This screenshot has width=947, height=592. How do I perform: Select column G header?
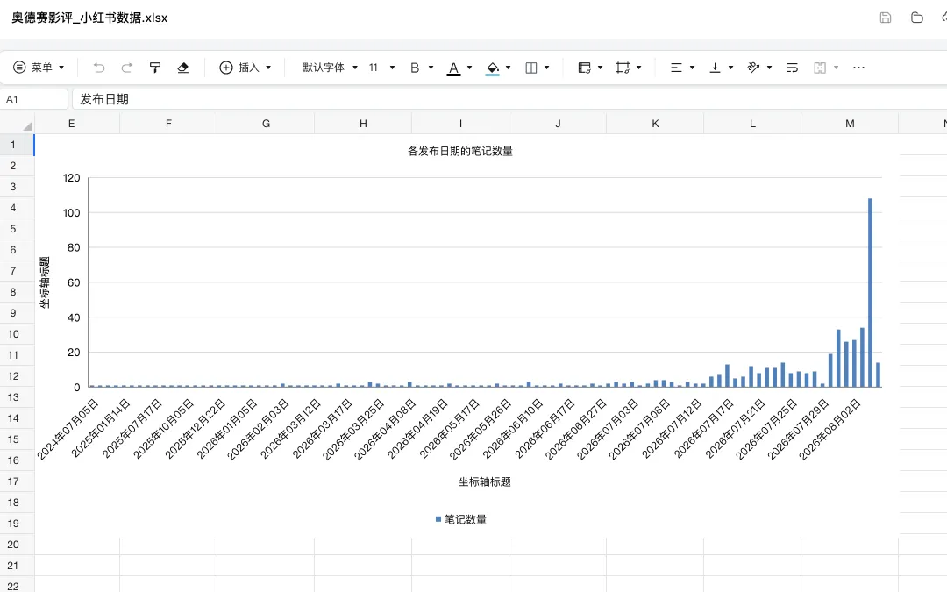(x=266, y=124)
